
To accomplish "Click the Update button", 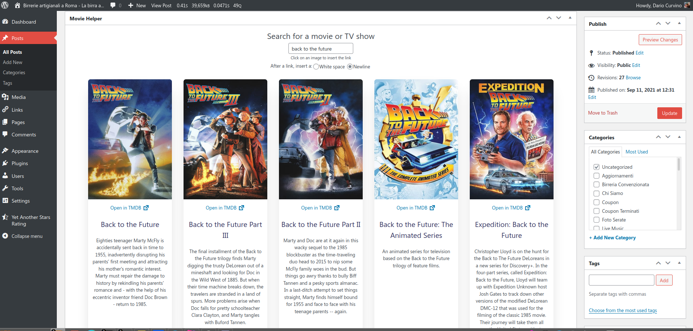I will (x=669, y=113).
